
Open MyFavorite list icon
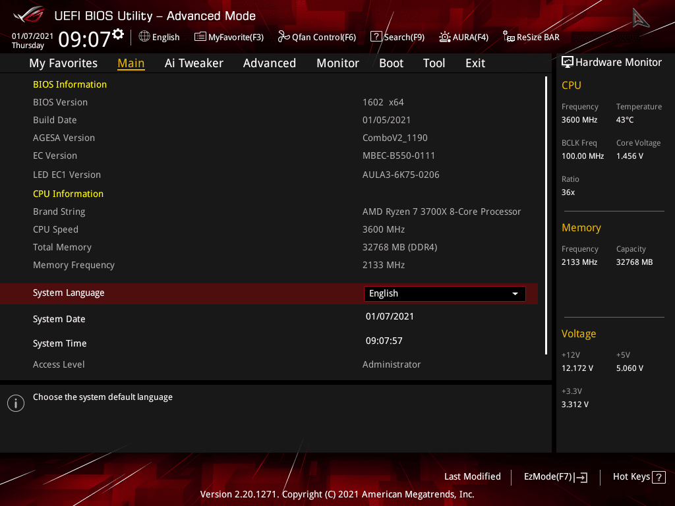(x=200, y=37)
